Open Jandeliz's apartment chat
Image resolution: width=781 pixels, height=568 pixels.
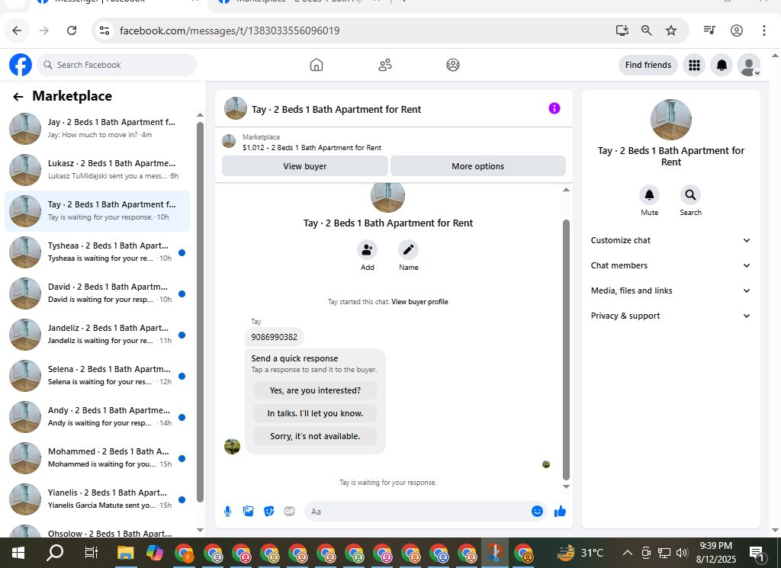(97, 335)
